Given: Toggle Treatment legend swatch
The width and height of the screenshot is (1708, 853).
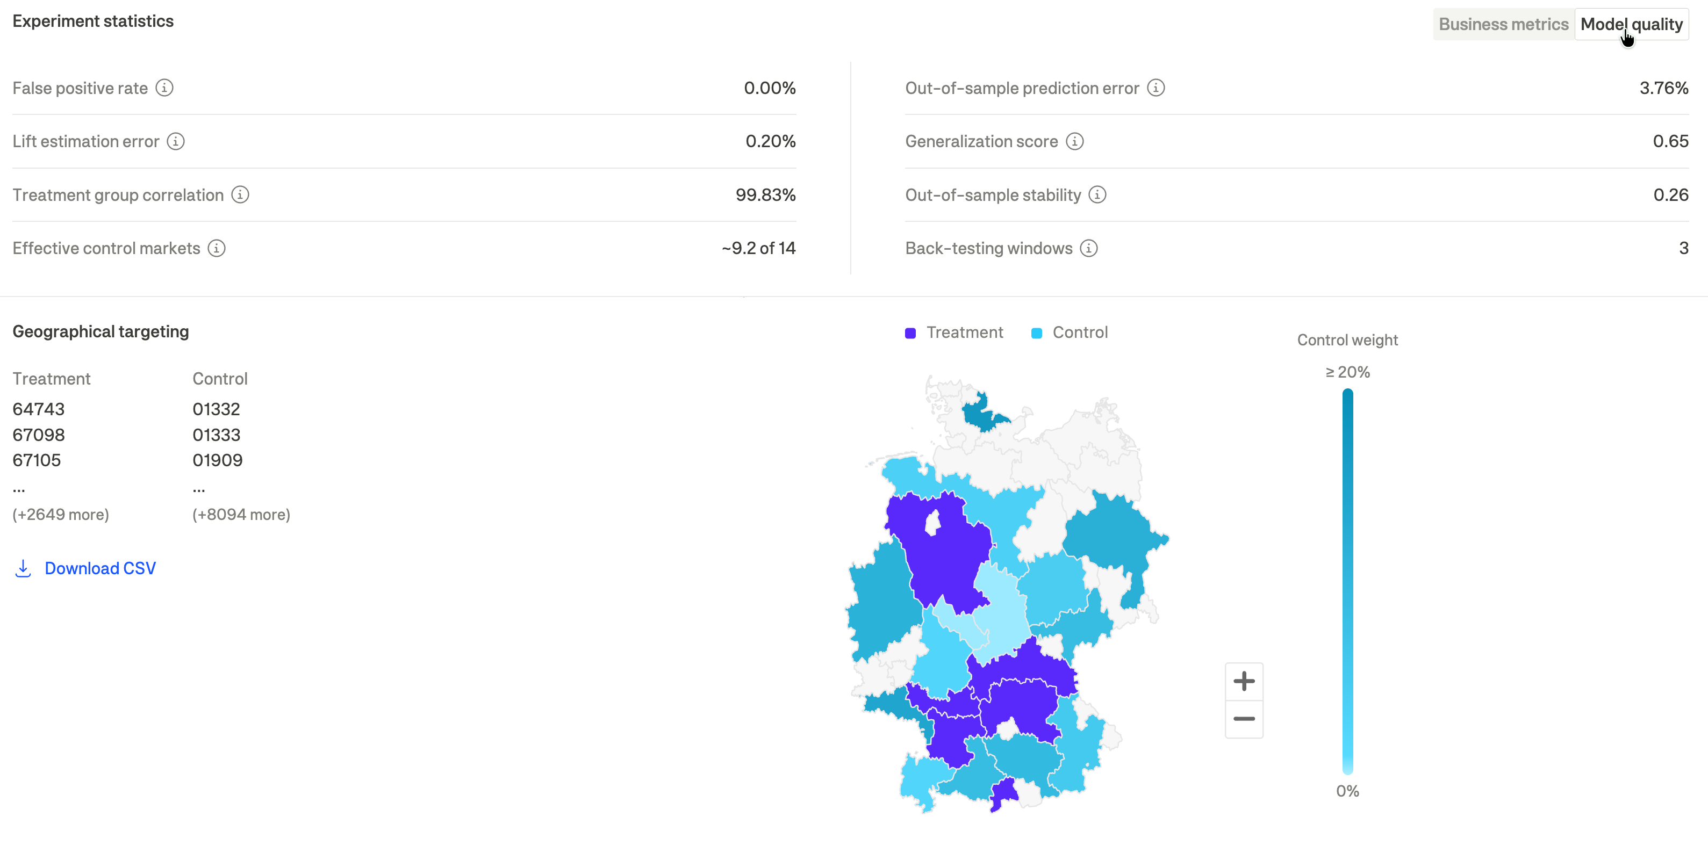Looking at the screenshot, I should pyautogui.click(x=910, y=334).
